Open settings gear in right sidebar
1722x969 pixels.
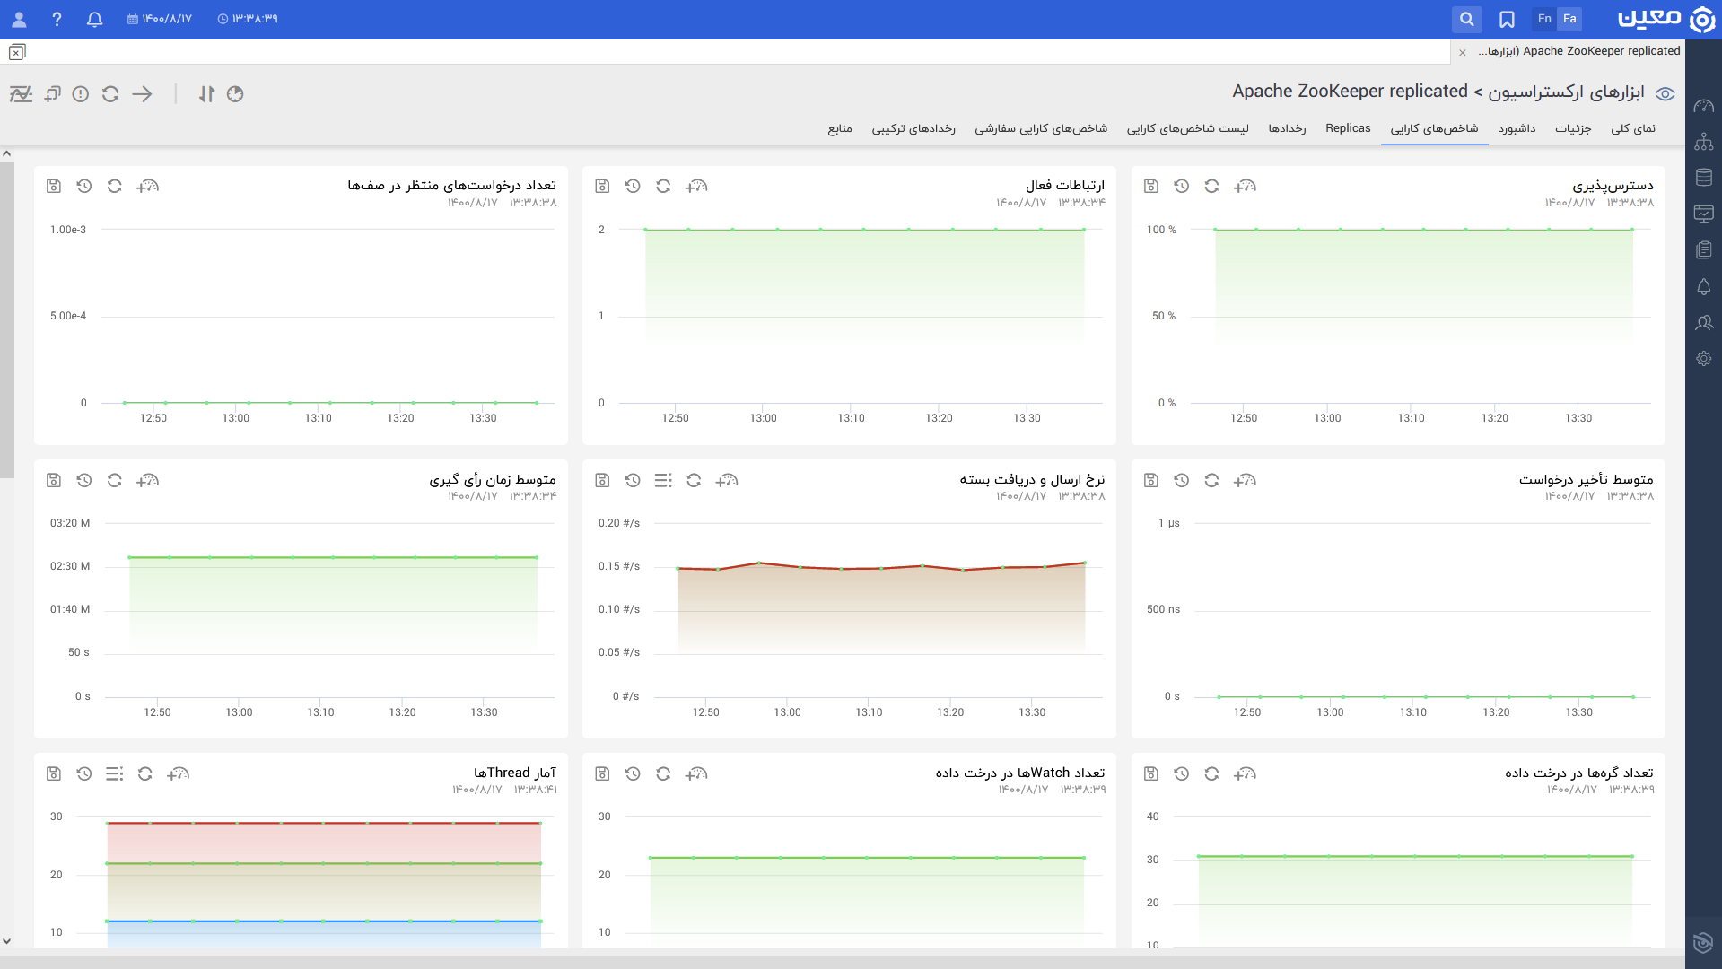[x=1703, y=358]
